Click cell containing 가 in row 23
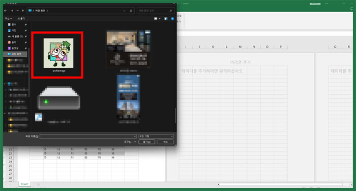This screenshot has height=191, width=356. click(45, 157)
